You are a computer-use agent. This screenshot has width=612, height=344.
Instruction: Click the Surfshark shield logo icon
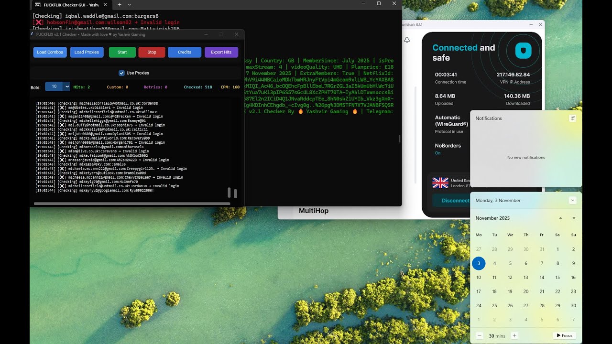point(523,51)
